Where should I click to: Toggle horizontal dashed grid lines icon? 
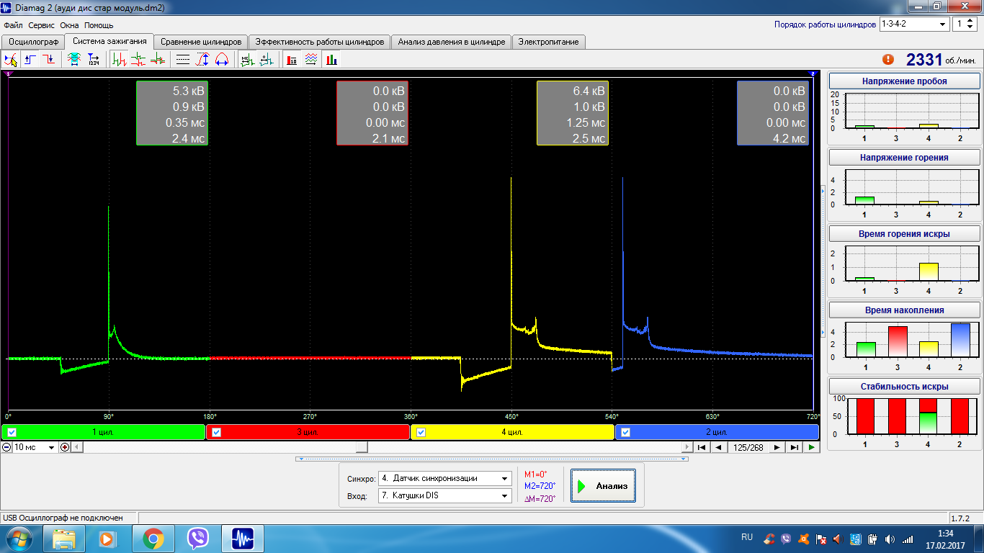[x=183, y=60]
